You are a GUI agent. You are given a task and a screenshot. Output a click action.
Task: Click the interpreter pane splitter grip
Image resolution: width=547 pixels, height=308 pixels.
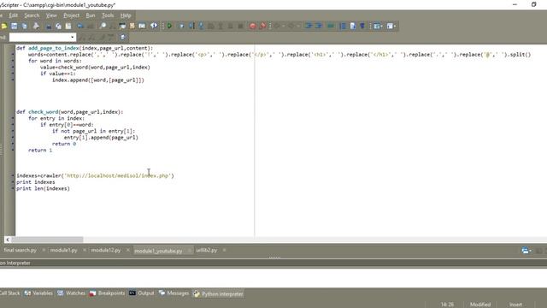pos(274,258)
